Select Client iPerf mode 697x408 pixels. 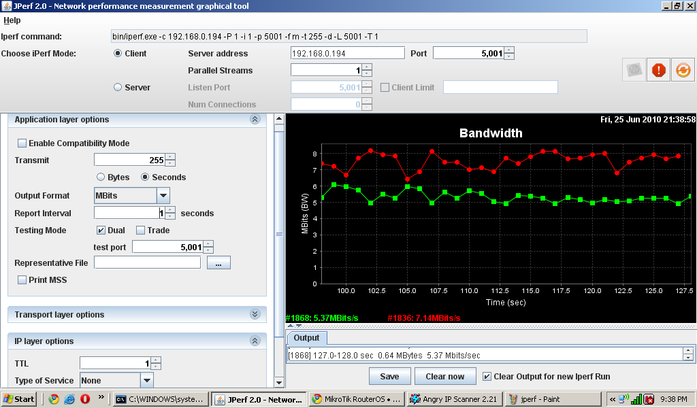(117, 53)
